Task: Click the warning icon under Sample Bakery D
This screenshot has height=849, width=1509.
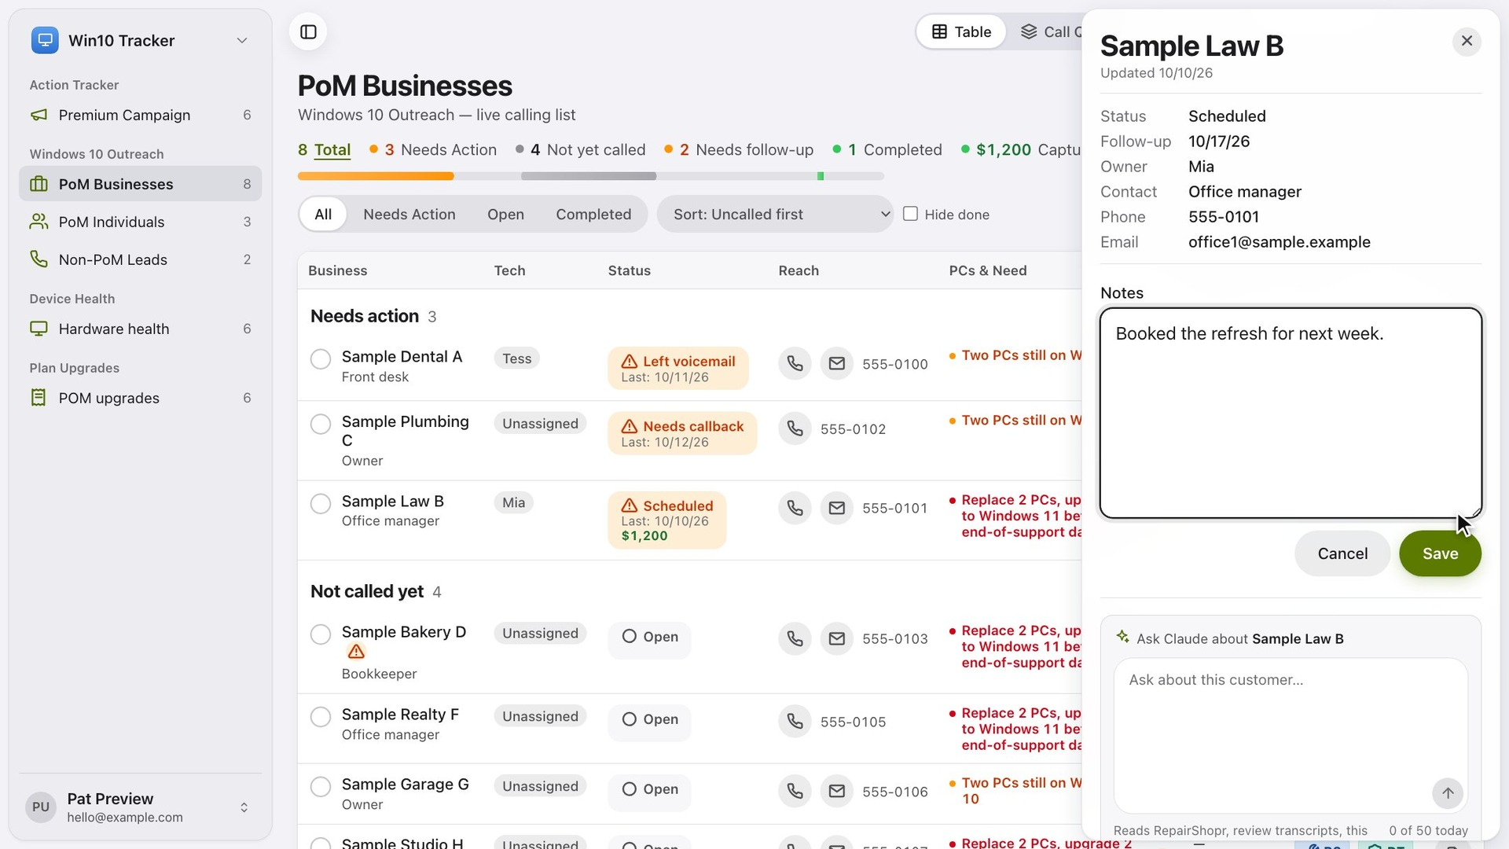Action: click(356, 652)
